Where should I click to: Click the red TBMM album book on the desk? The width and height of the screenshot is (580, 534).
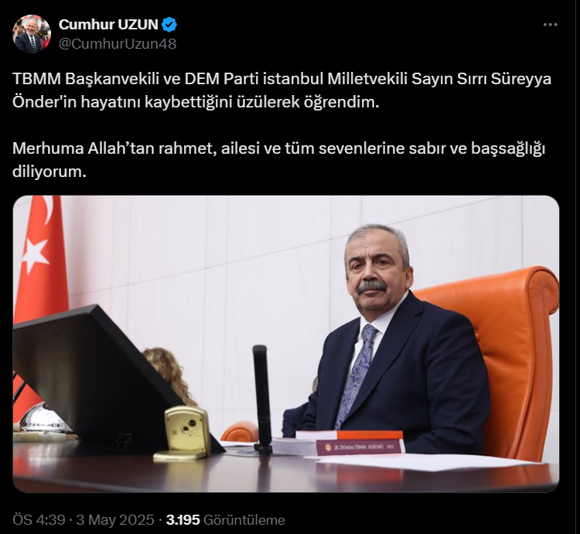point(360,447)
